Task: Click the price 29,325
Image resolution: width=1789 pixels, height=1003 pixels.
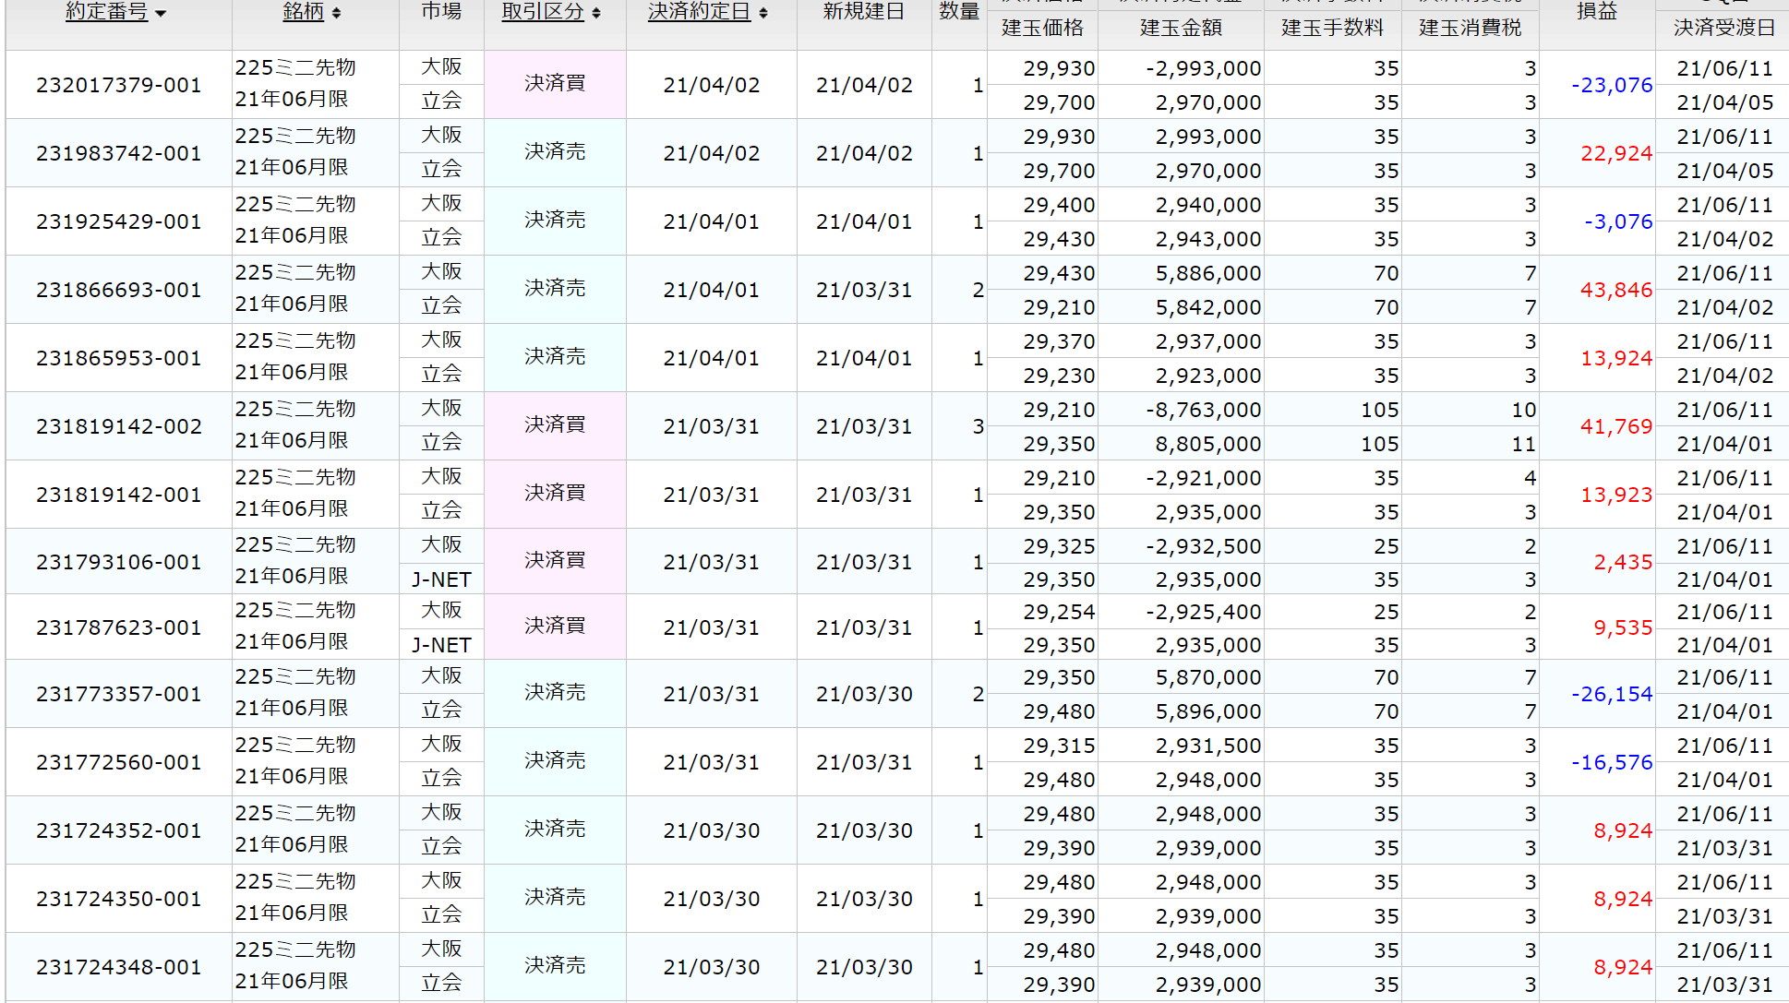Action: [1059, 546]
